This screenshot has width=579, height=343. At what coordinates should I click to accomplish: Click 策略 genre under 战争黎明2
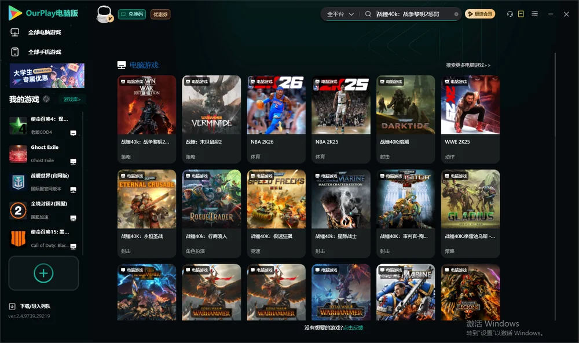(x=126, y=156)
